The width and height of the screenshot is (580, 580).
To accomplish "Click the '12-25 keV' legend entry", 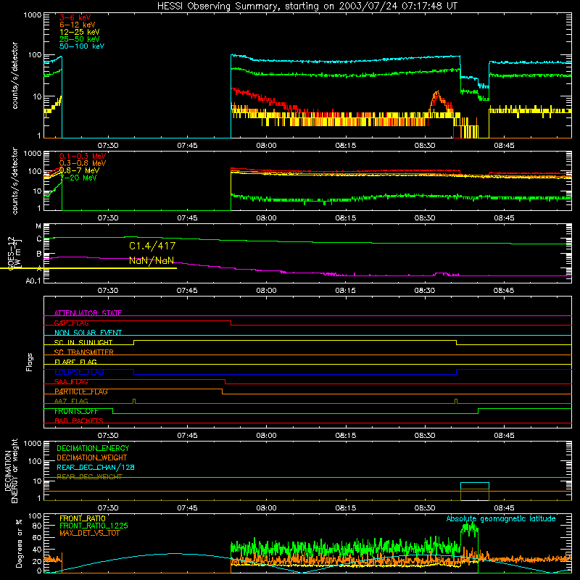I will pos(80,32).
